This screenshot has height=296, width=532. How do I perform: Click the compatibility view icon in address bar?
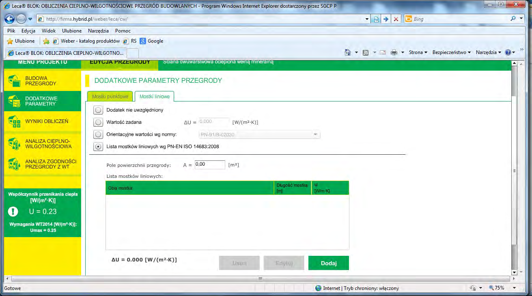(377, 19)
